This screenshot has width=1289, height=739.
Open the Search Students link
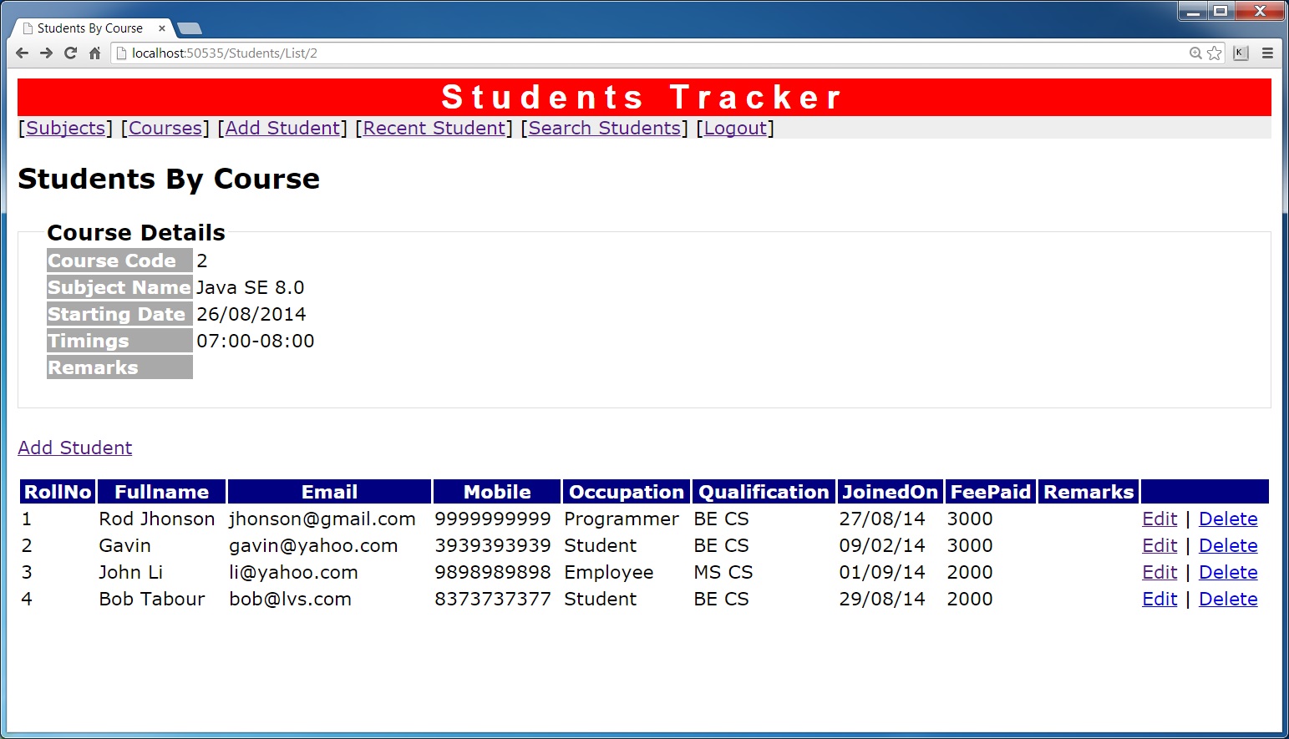pos(605,128)
